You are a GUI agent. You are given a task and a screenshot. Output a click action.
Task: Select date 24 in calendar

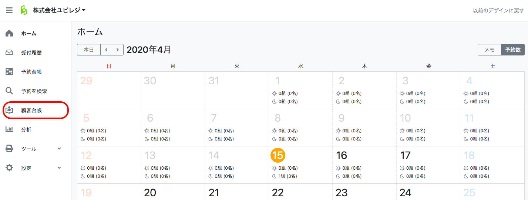(406, 193)
